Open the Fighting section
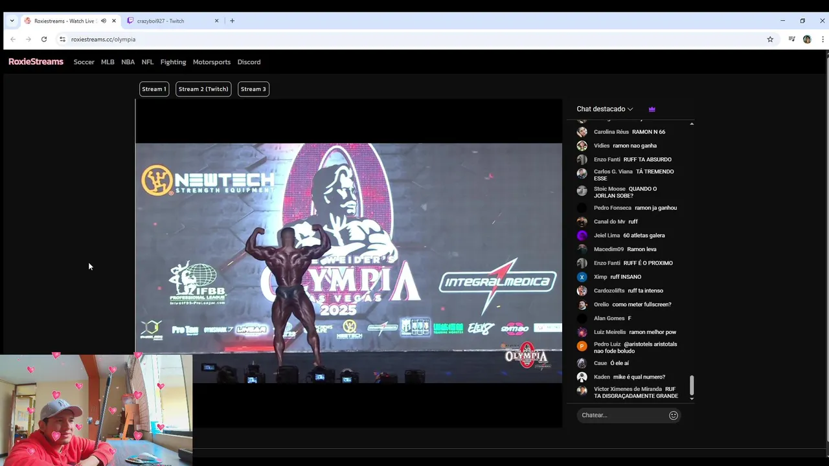 pos(173,62)
